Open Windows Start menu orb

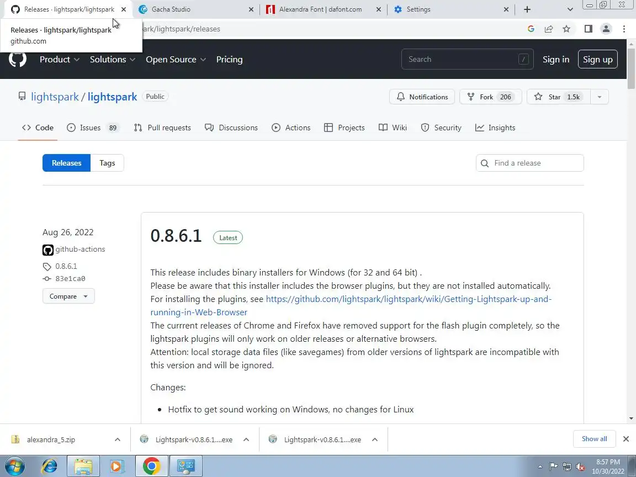pyautogui.click(x=14, y=466)
